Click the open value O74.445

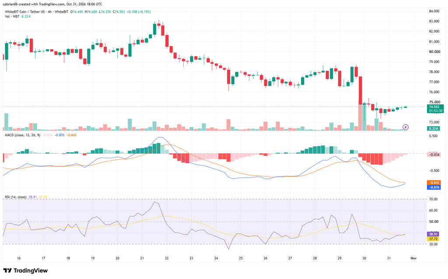(77, 12)
